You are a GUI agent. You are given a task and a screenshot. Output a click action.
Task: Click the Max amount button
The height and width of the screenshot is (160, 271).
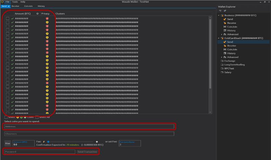[x=7, y=143]
